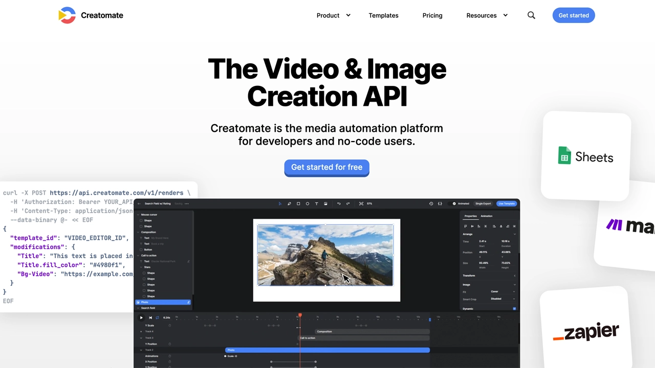Expand the Transform section

click(515, 275)
